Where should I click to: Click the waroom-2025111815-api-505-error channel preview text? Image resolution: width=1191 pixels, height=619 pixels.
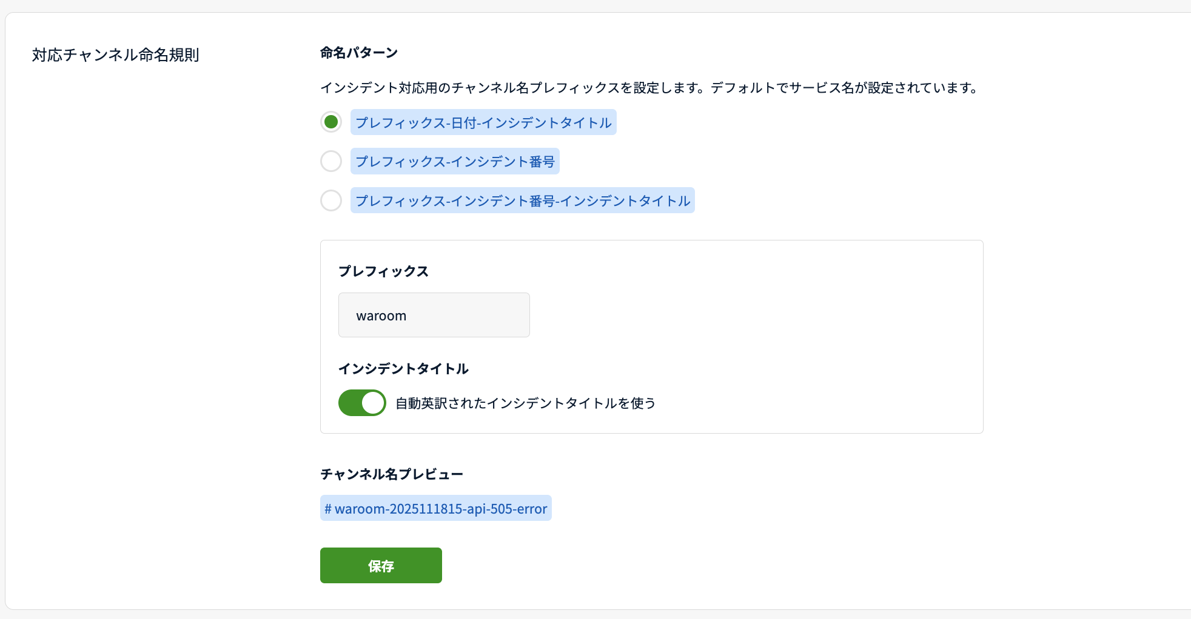441,509
